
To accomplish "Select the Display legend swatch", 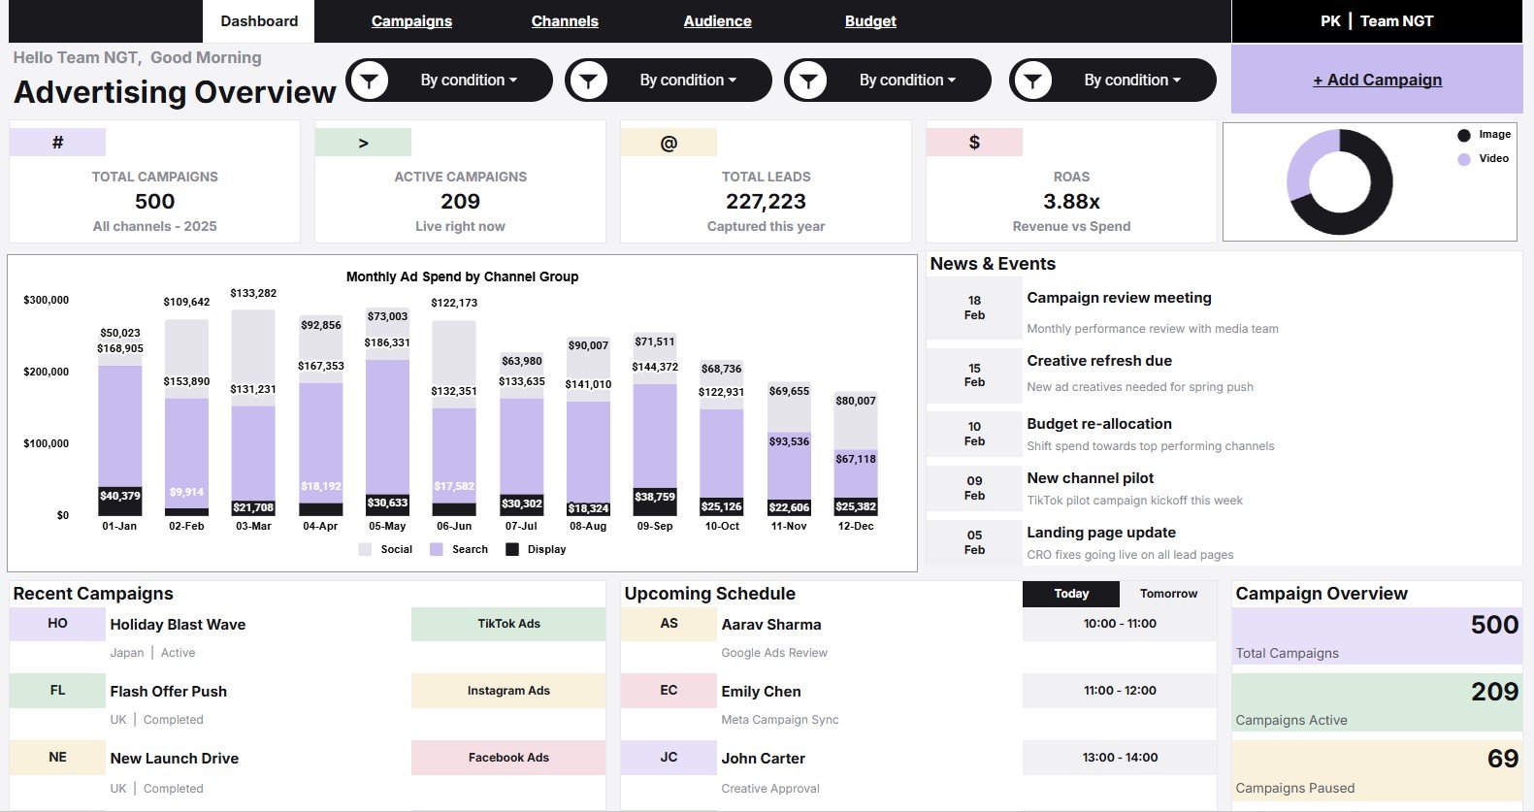I will pos(512,549).
